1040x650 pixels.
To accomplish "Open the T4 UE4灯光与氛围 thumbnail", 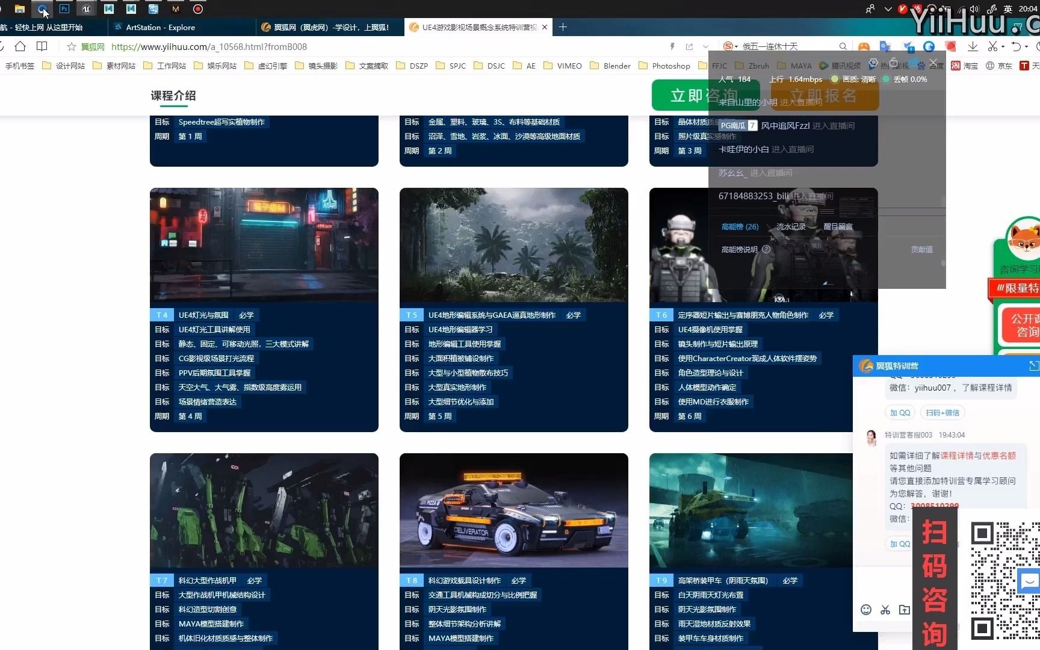I will click(x=264, y=245).
